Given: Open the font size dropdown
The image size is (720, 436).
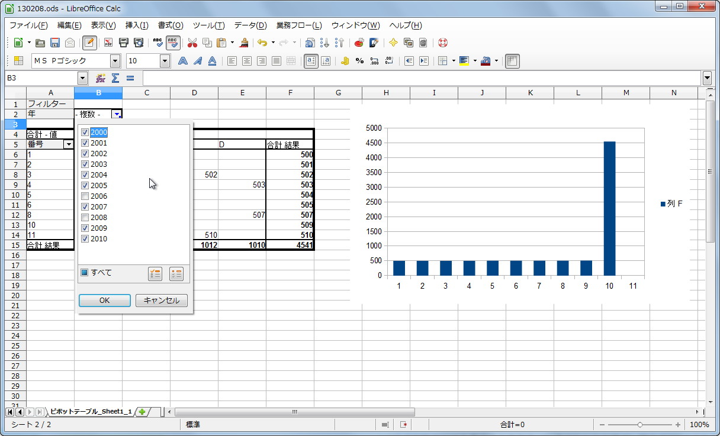Looking at the screenshot, I should [x=165, y=61].
